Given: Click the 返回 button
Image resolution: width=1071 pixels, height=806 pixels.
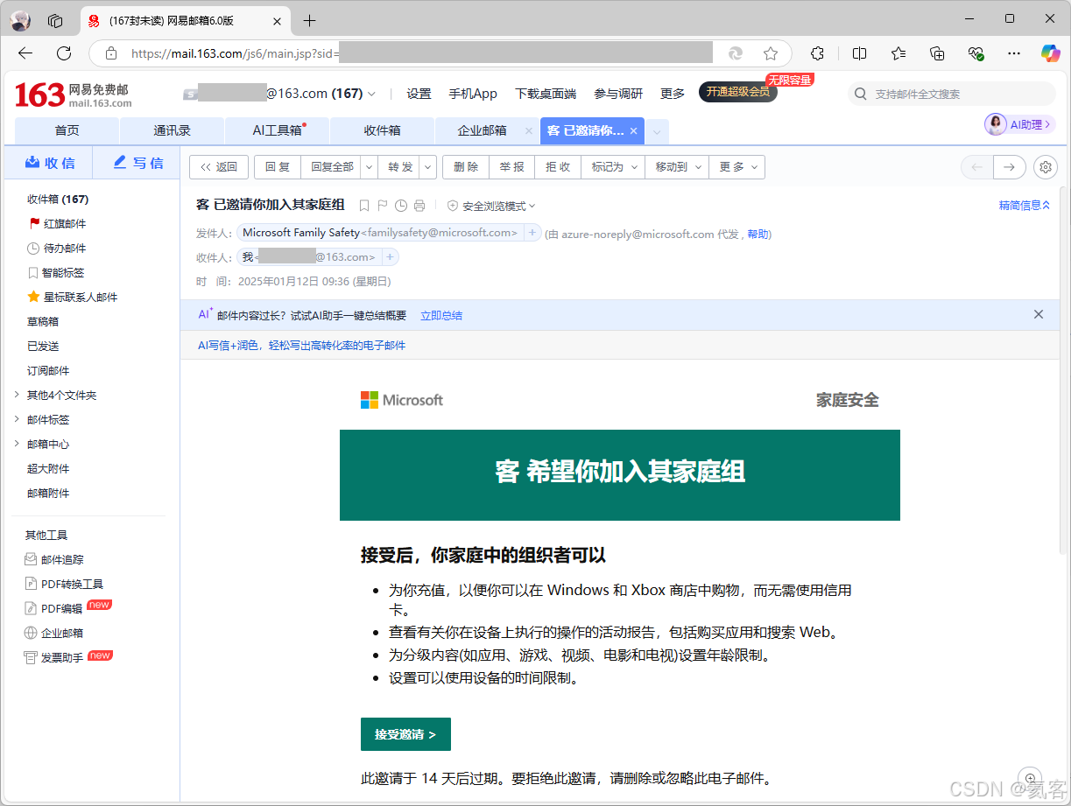Looking at the screenshot, I should click(x=219, y=167).
